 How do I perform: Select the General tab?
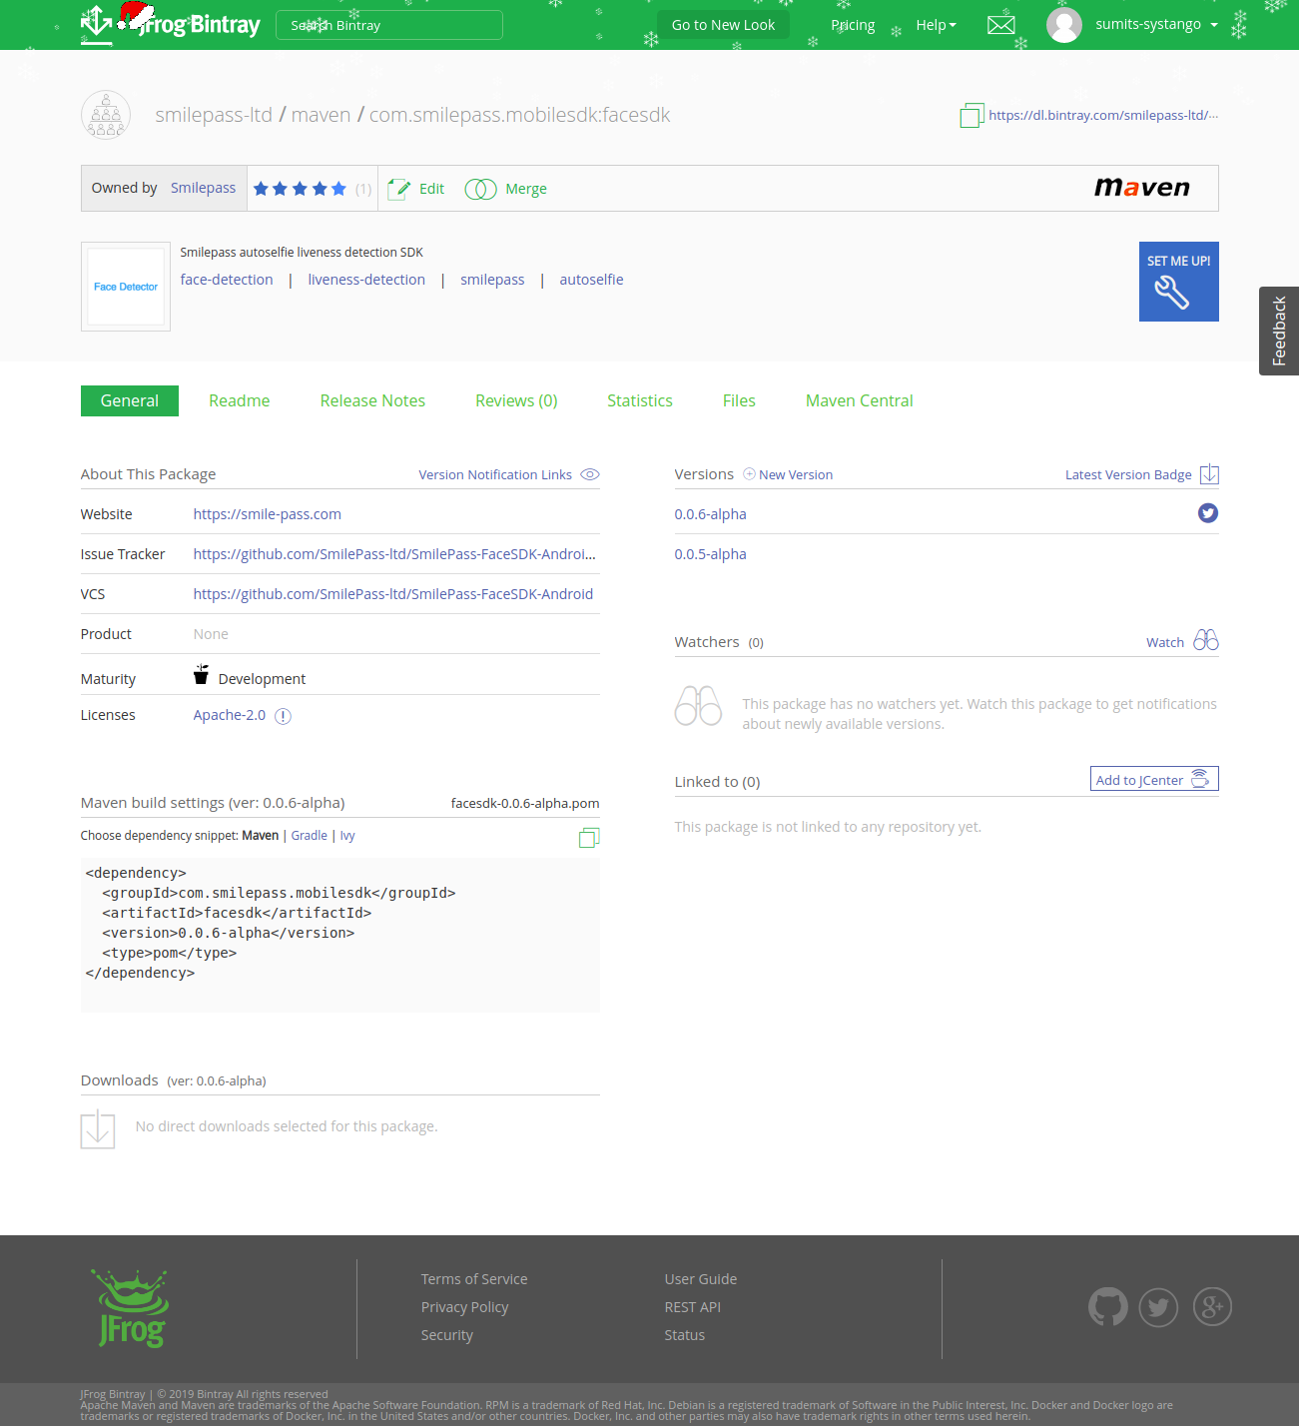(x=130, y=400)
